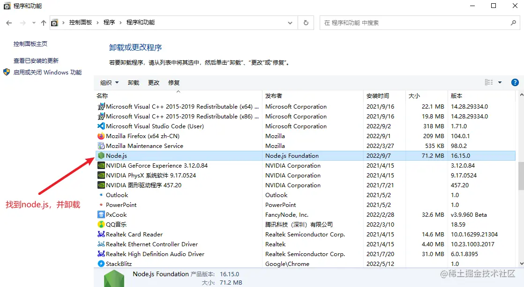
Task: Expand the view options dropdown arrow
Action: tap(500, 82)
